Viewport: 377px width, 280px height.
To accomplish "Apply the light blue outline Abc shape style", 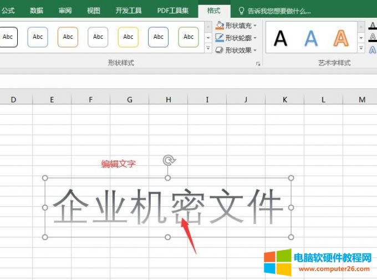I will pos(38,37).
